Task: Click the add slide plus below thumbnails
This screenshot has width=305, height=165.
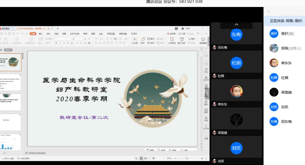Action: 5,153
